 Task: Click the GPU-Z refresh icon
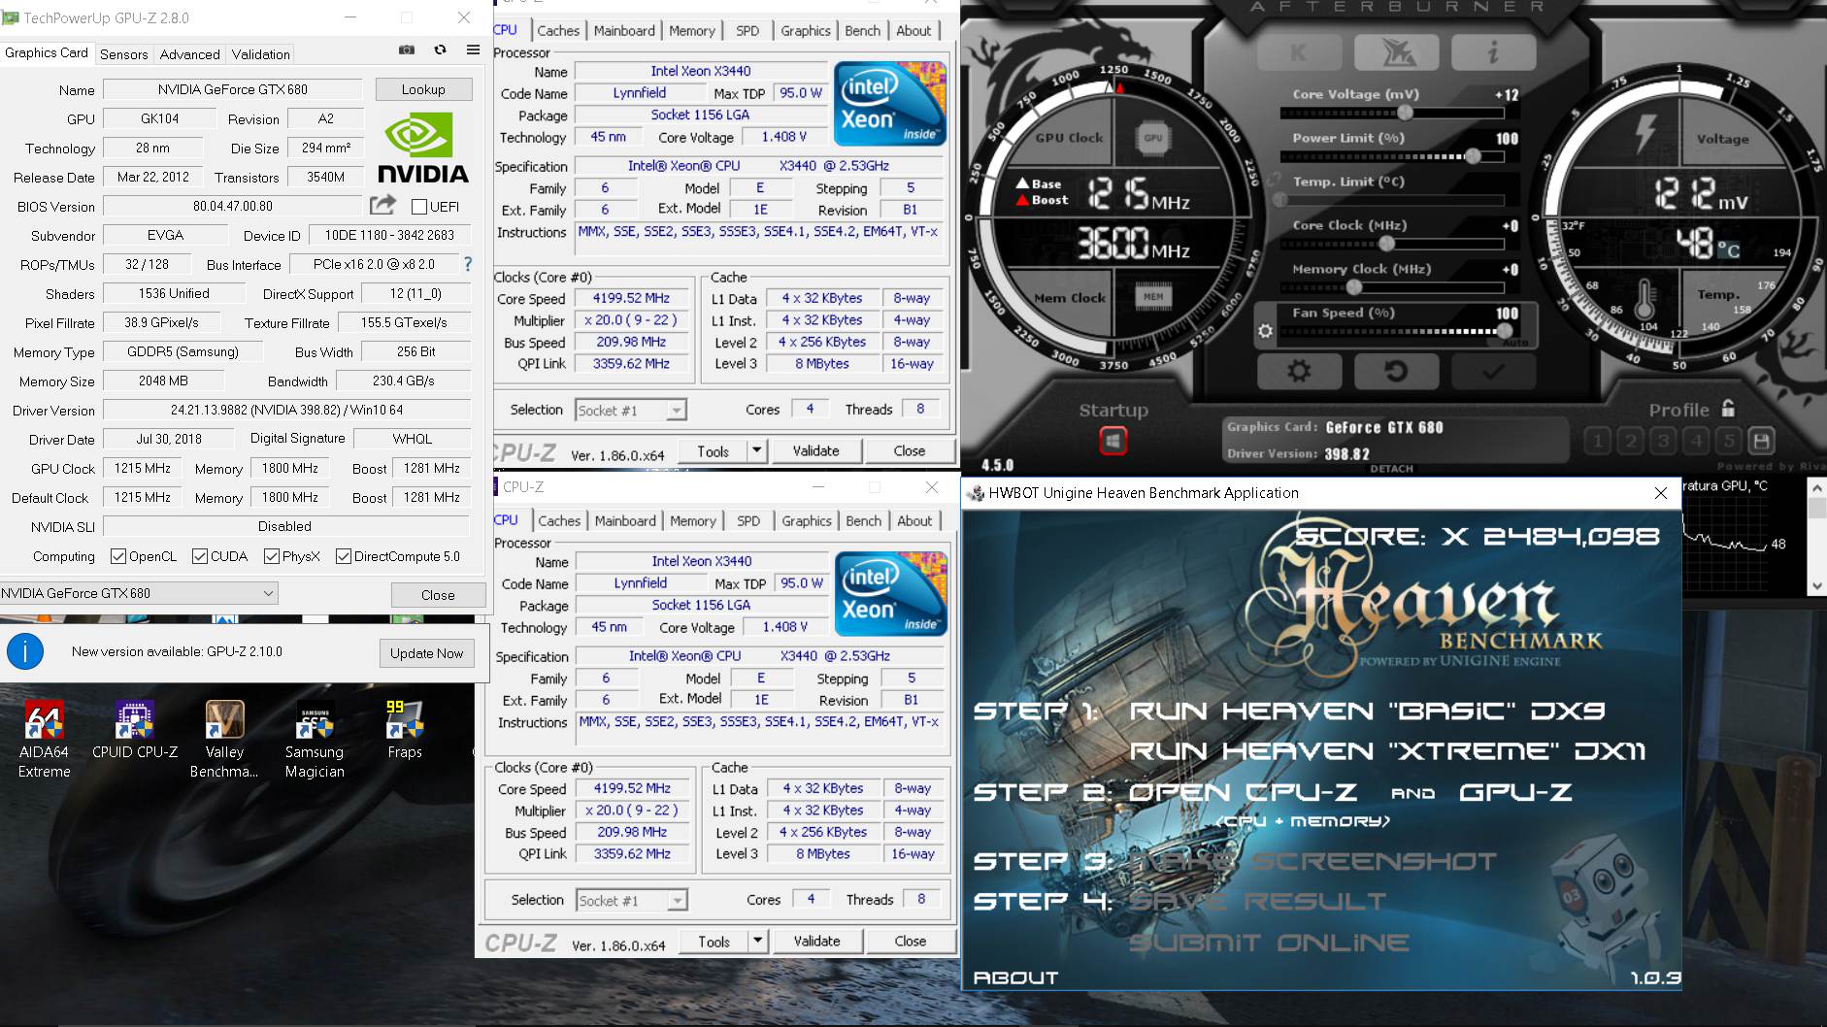440,50
